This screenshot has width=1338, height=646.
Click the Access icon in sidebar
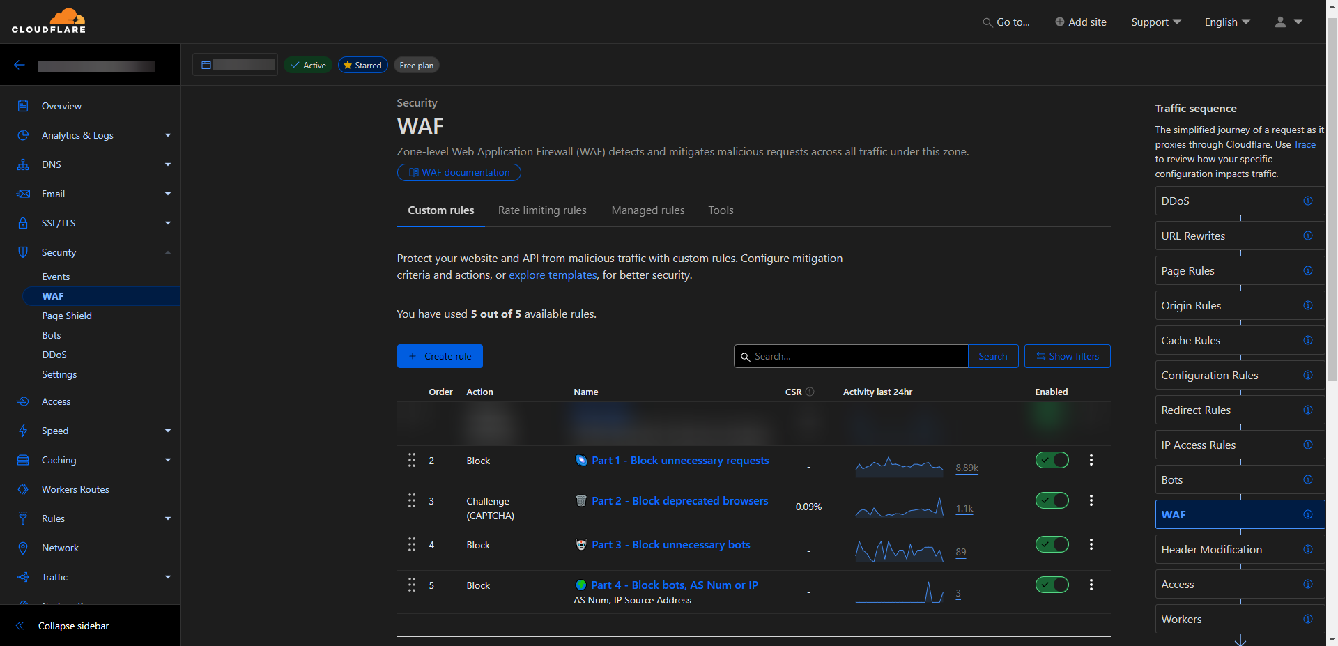[x=23, y=401]
